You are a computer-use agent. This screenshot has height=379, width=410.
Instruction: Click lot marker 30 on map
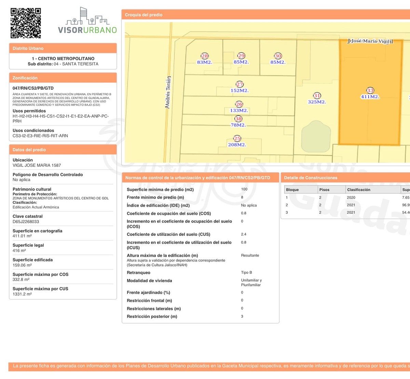click(278, 56)
